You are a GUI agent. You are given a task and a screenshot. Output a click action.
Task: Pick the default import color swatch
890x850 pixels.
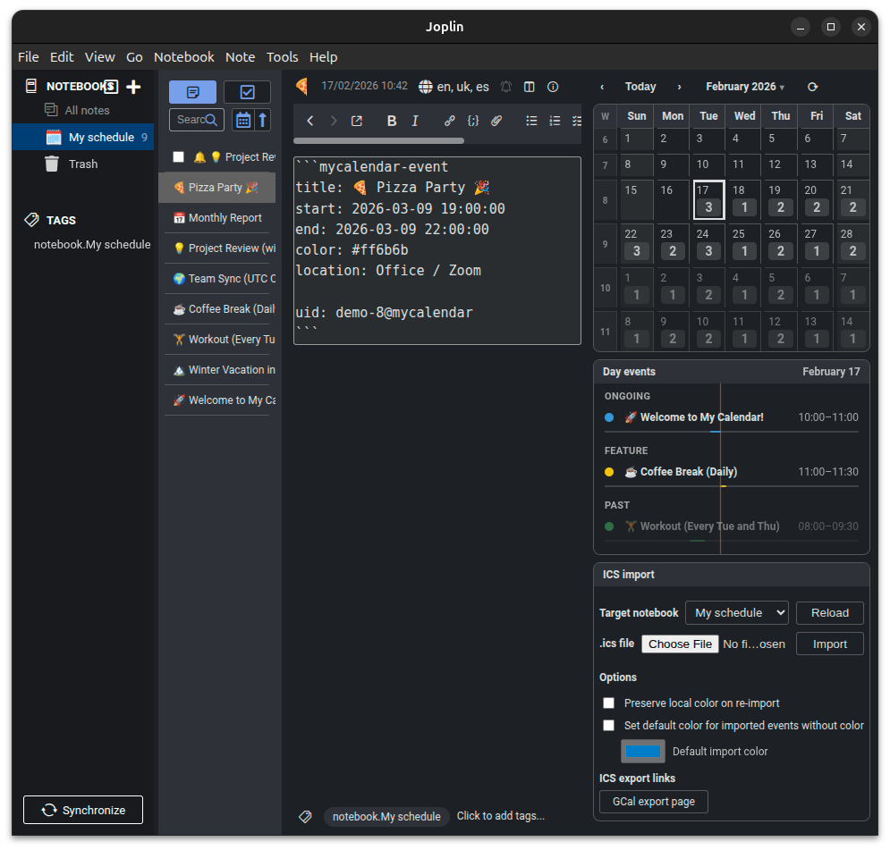coord(642,752)
